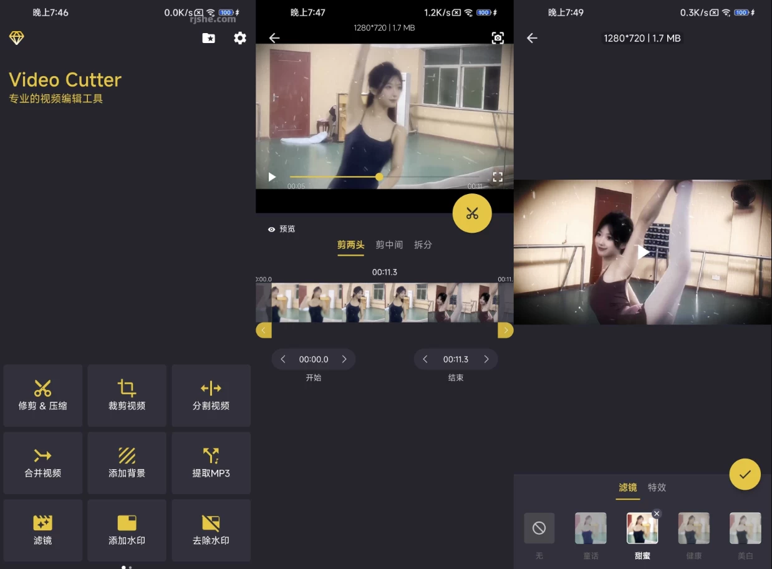Click the right yellow trim handle arrow

[x=505, y=330]
